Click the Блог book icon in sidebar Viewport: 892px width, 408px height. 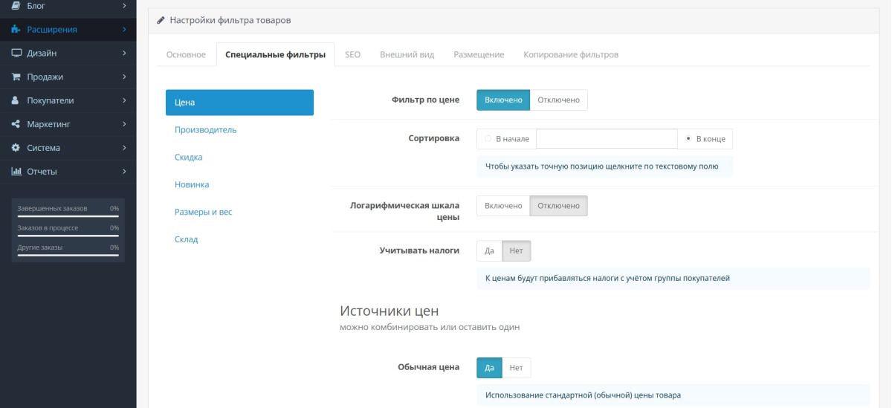click(x=16, y=6)
